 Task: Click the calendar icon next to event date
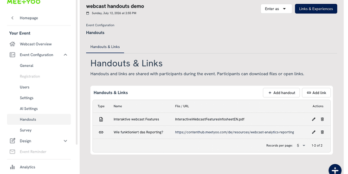88,13
